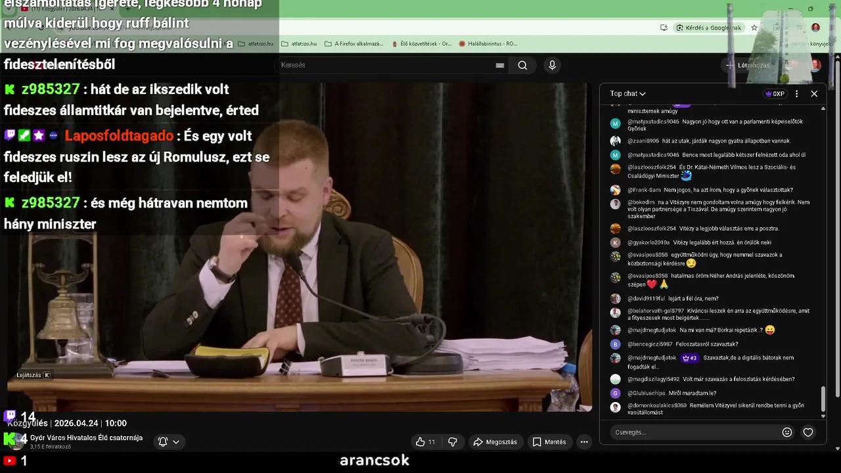Like the video with thumbs up
The height and width of the screenshot is (473, 841).
tap(425, 441)
